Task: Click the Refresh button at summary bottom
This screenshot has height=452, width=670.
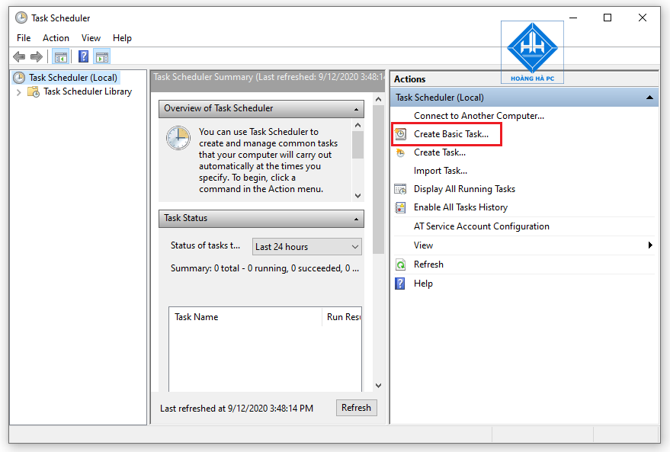Action: (357, 408)
